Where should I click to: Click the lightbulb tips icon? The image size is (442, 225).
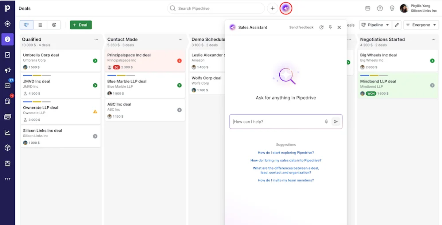click(x=392, y=8)
